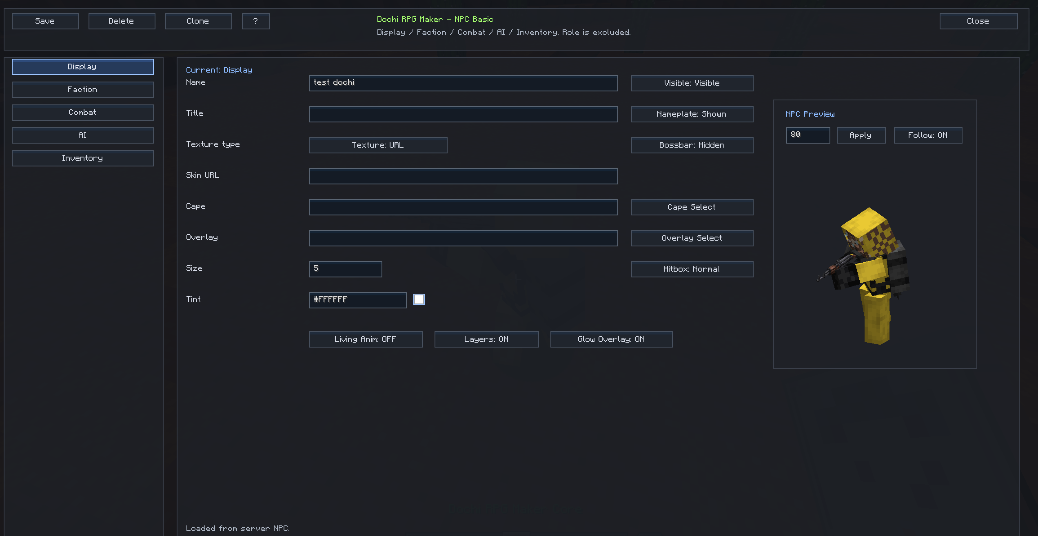
Task: Switch to the Faction tab
Action: click(x=83, y=90)
